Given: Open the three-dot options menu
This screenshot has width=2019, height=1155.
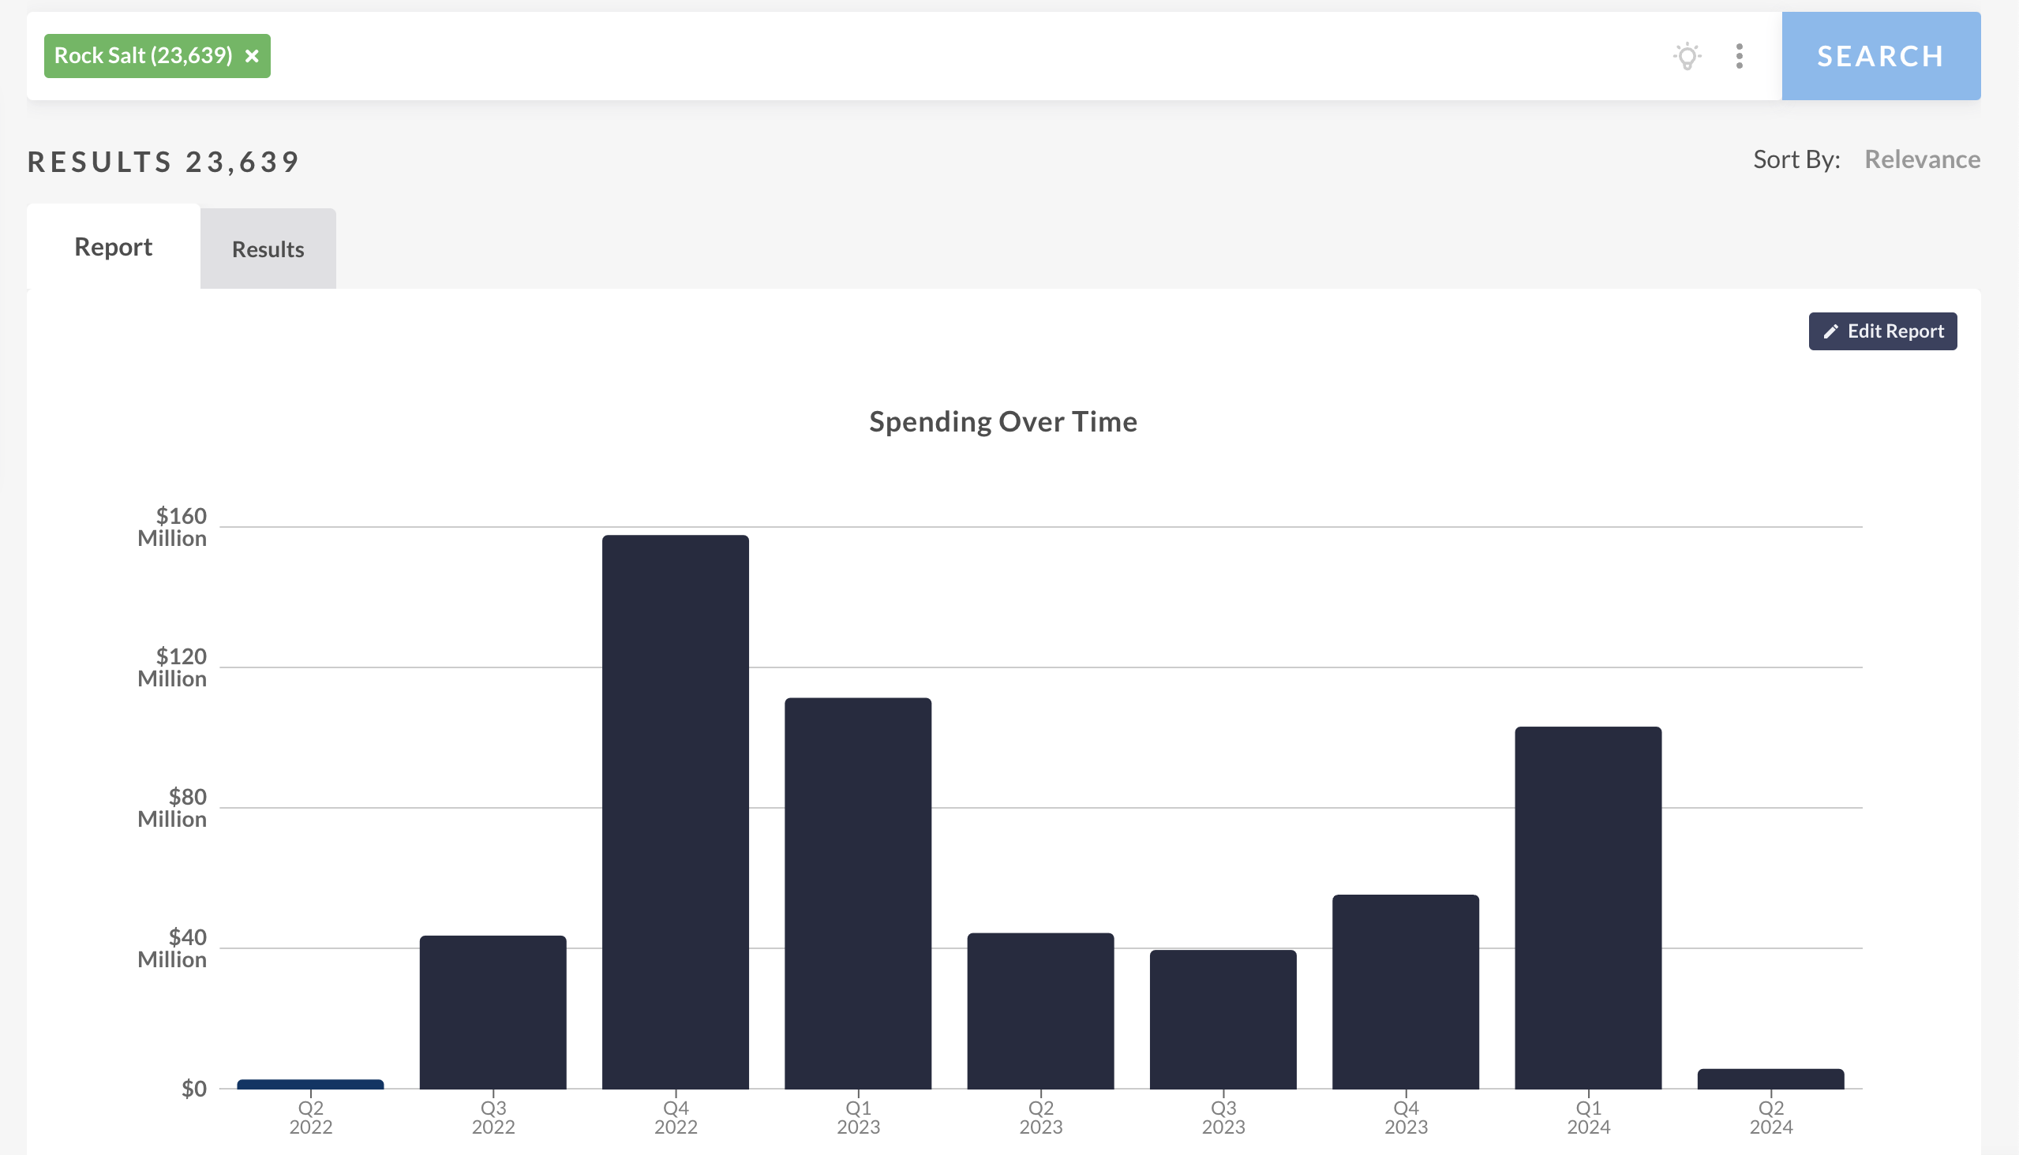Looking at the screenshot, I should point(1739,56).
